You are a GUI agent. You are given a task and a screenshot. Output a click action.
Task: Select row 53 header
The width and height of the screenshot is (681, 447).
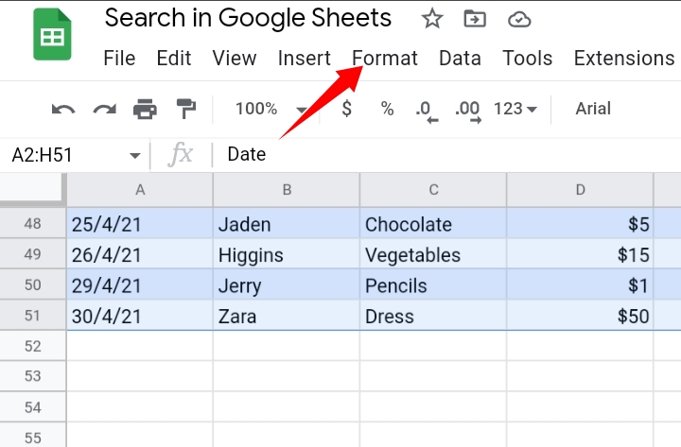[x=32, y=376]
